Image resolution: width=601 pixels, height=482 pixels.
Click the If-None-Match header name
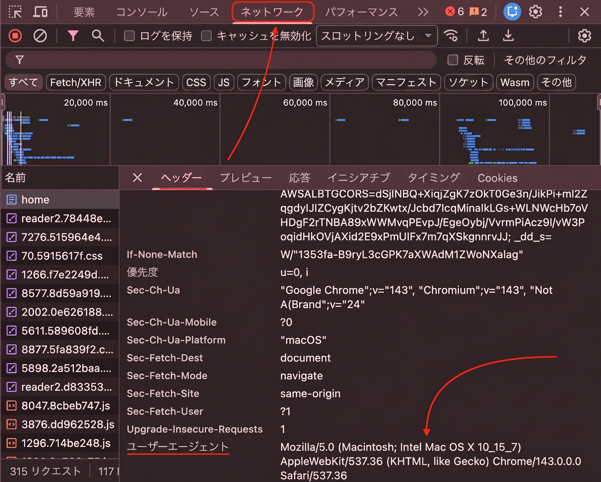(x=162, y=254)
